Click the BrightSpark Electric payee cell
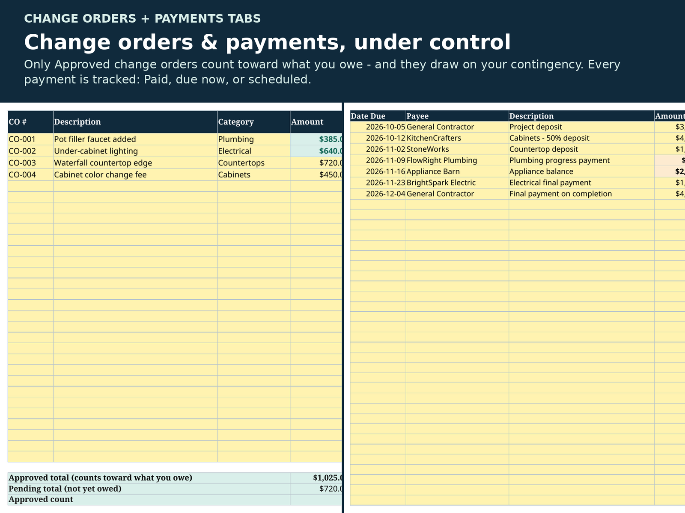685x513 pixels. [457, 183]
